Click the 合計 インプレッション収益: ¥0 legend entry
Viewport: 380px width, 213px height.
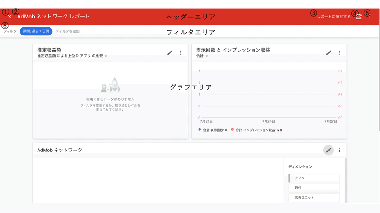point(256,130)
